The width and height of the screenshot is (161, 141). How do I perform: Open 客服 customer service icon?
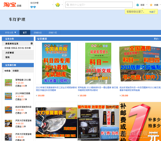[138, 5]
